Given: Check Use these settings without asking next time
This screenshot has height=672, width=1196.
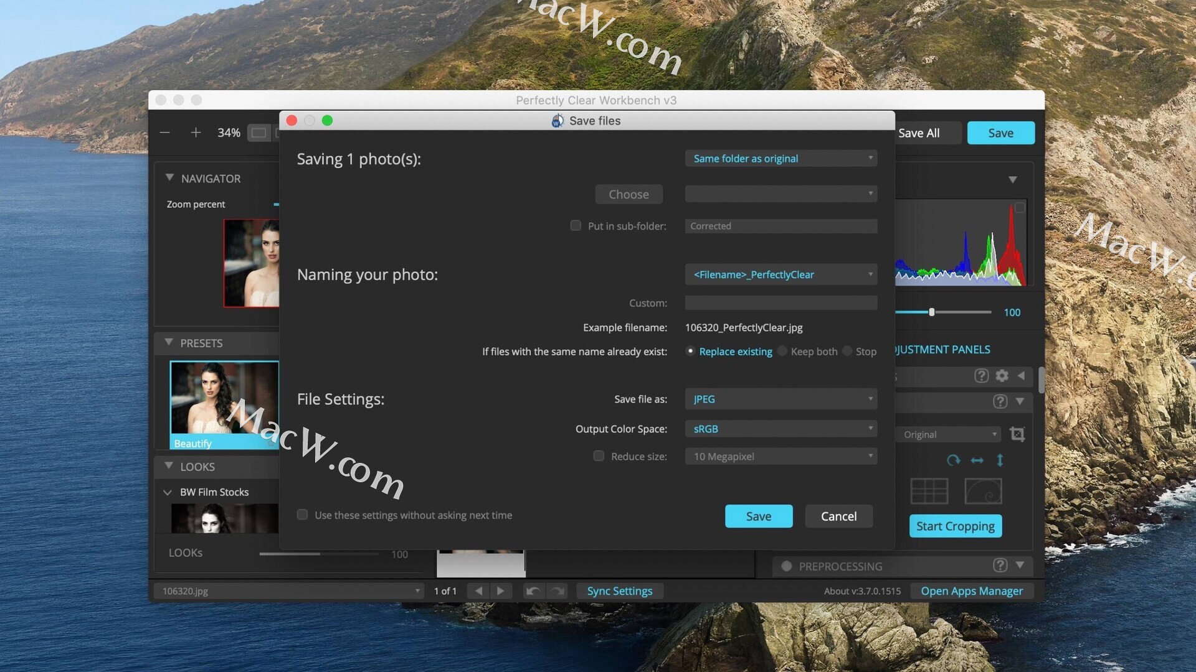Looking at the screenshot, I should click(x=302, y=515).
